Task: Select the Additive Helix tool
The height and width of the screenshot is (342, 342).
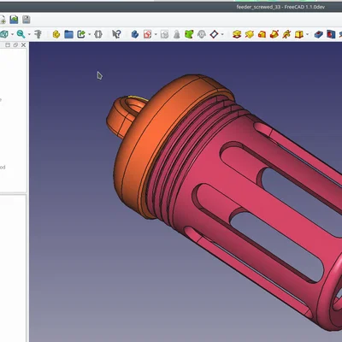Action: 286,34
